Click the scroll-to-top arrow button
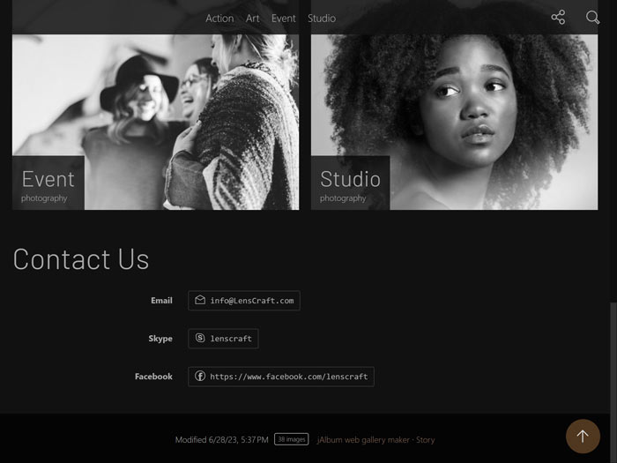Viewport: 617px width, 463px height. [x=583, y=436]
